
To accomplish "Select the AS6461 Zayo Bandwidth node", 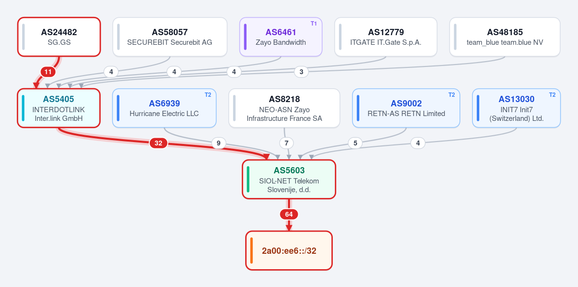I will (x=281, y=37).
